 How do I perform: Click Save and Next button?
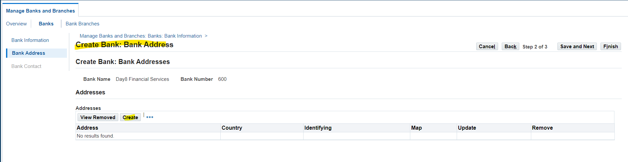(577, 47)
